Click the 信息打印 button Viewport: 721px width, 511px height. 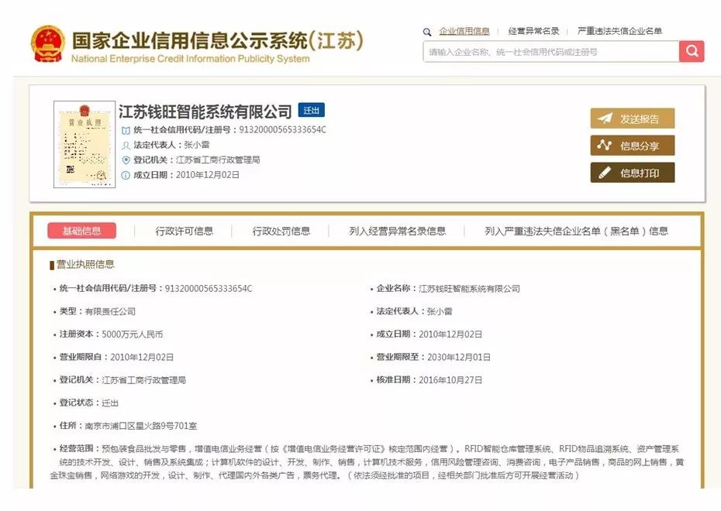[633, 173]
